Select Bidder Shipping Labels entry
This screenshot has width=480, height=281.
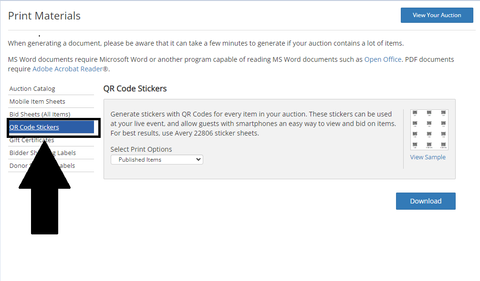pos(42,153)
